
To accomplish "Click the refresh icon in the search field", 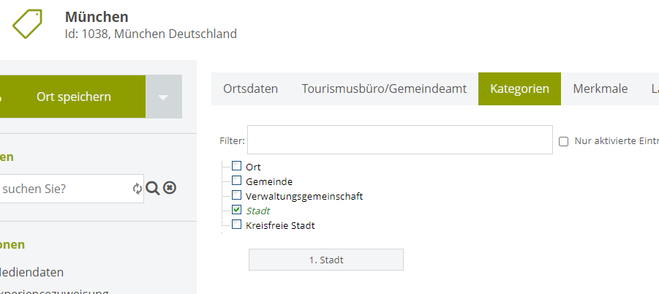I will (138, 189).
